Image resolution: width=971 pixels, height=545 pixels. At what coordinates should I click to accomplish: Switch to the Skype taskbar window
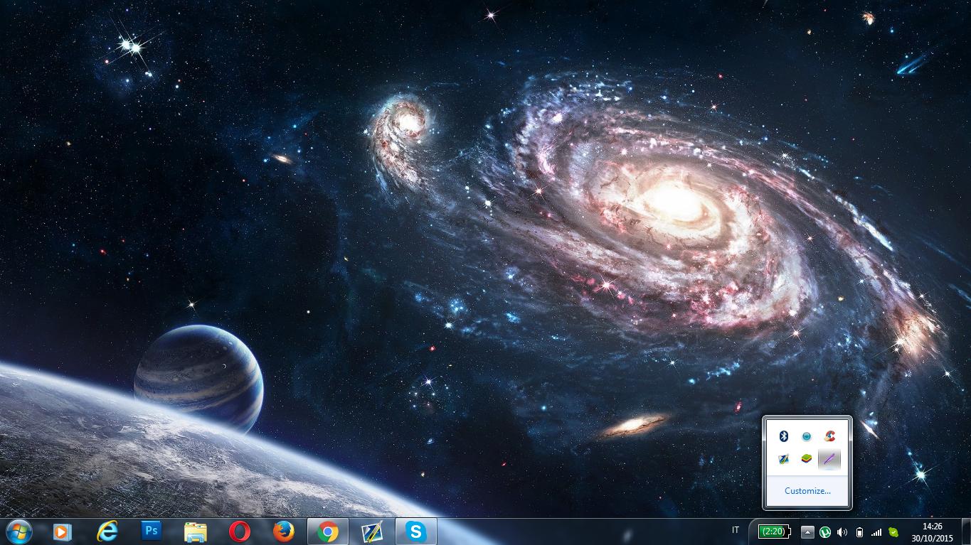tap(416, 531)
